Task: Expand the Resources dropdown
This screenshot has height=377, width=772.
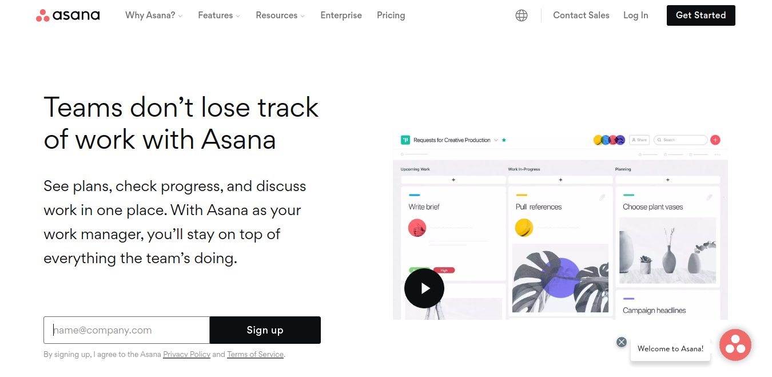Action: coord(280,15)
